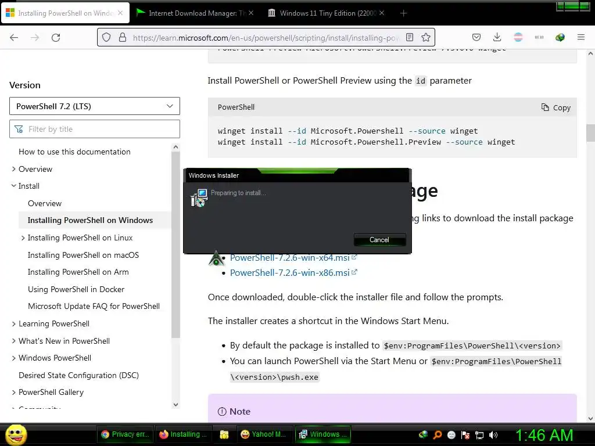Click the browser forward arrow

[x=35, y=38]
